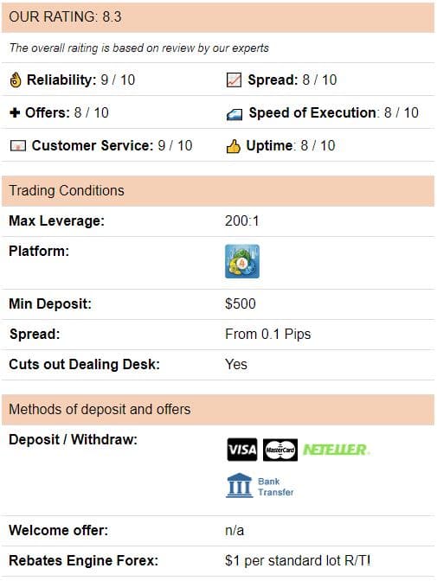Click the Uptime thumbs-up icon
This screenshot has width=437, height=581.
[x=234, y=146]
